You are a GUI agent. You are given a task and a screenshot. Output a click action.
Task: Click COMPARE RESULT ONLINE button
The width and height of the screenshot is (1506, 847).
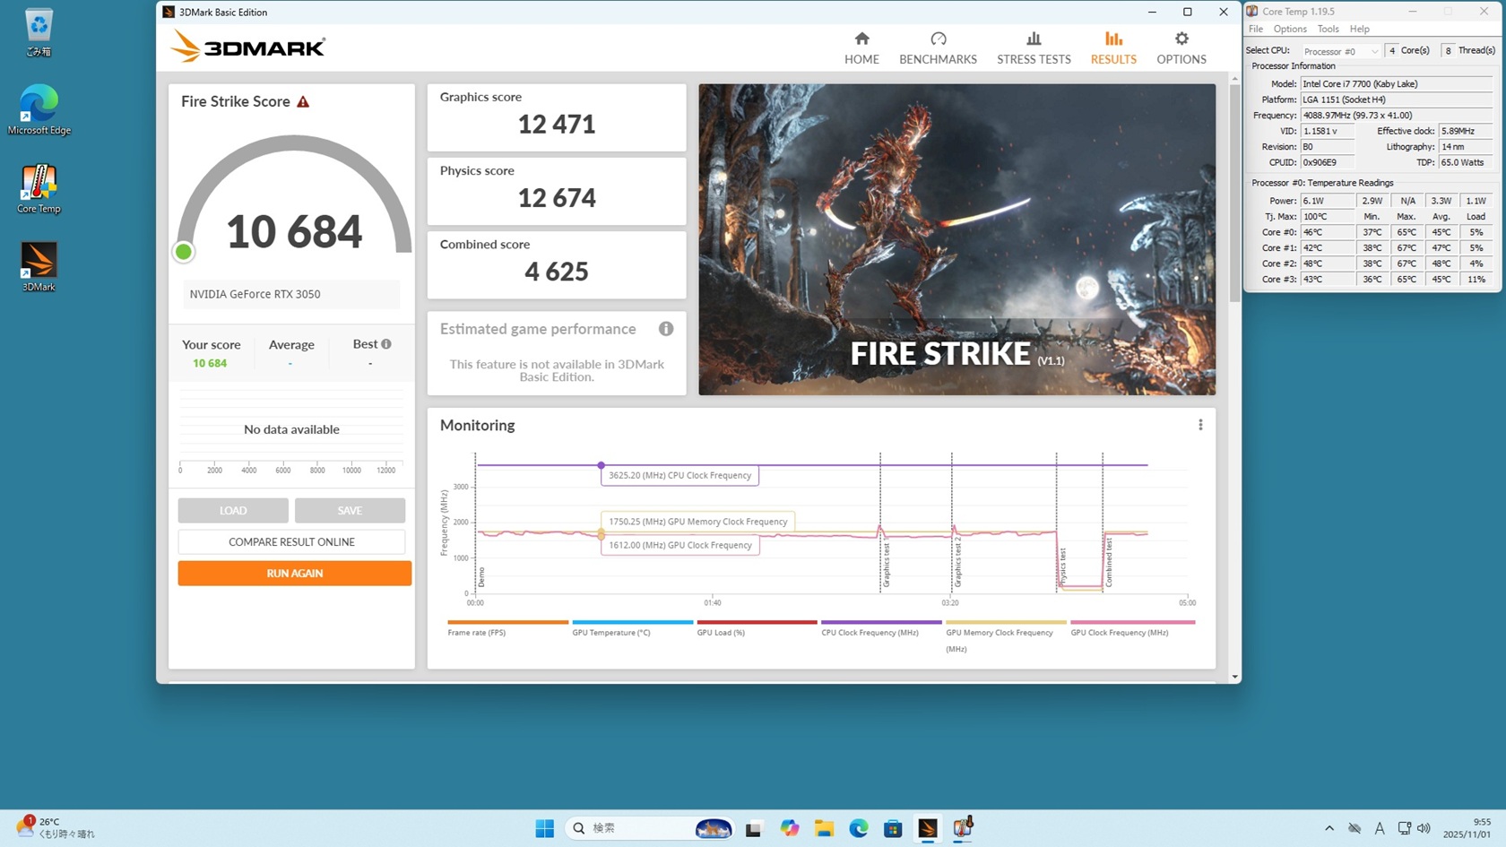pyautogui.click(x=291, y=542)
